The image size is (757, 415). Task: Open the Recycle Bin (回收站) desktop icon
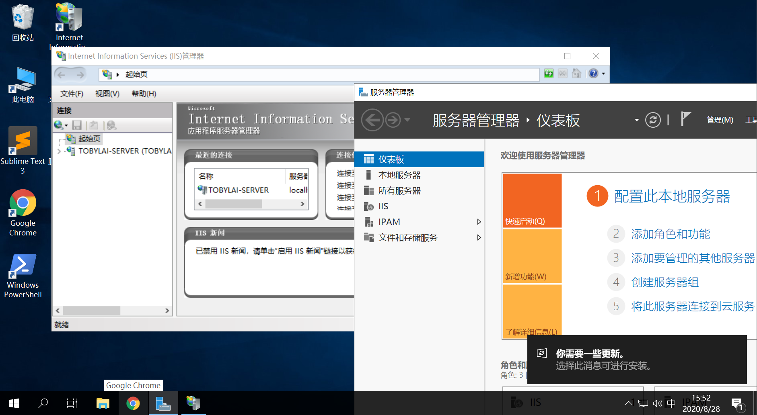23,22
